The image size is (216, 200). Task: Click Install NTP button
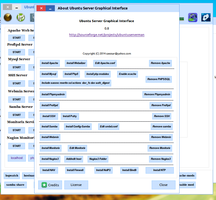pos(159,170)
